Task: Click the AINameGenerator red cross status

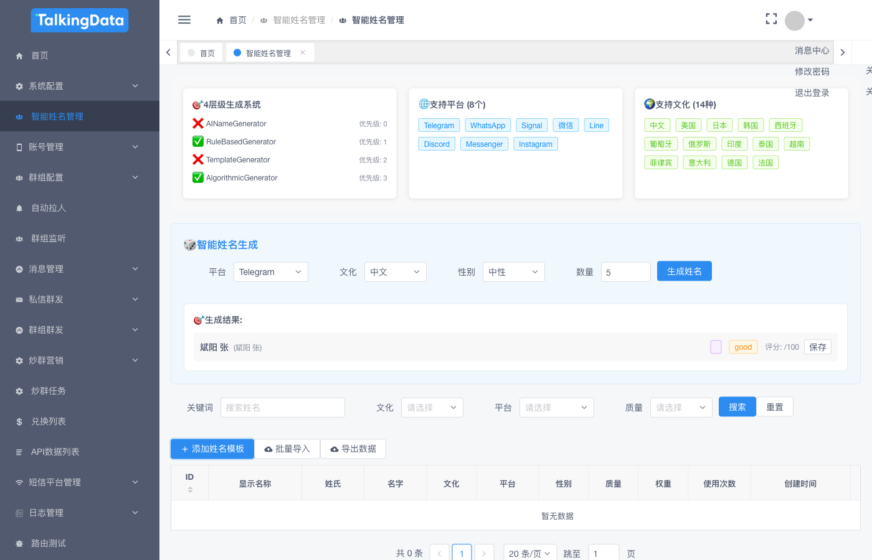Action: 198,124
